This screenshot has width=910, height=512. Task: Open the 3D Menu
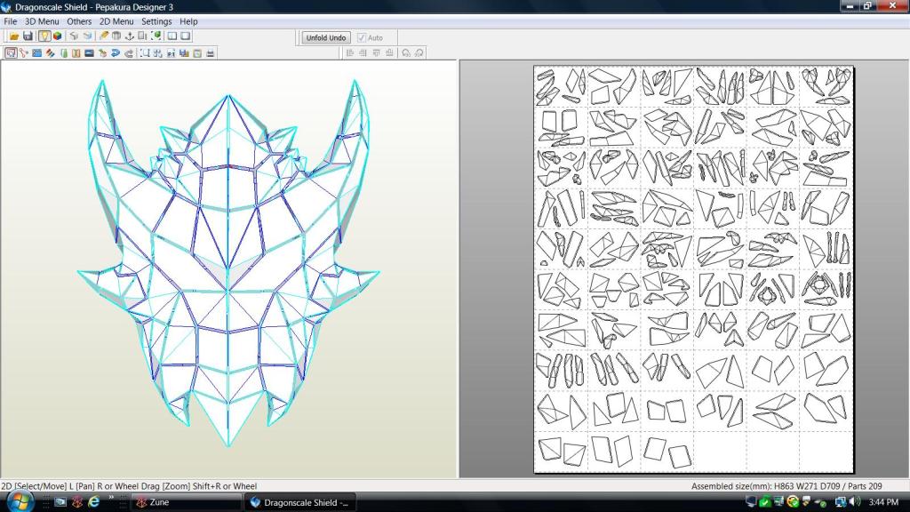coord(42,21)
